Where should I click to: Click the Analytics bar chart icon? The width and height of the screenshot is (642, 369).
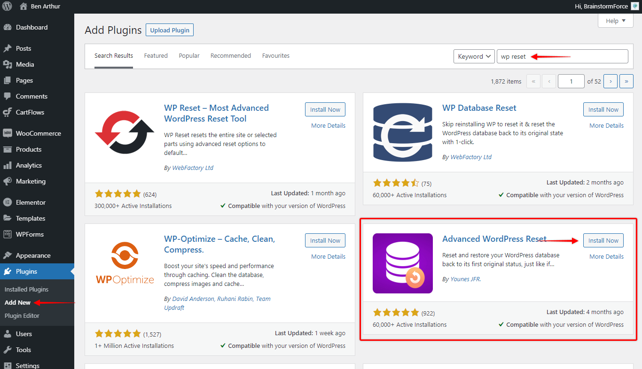coord(7,165)
